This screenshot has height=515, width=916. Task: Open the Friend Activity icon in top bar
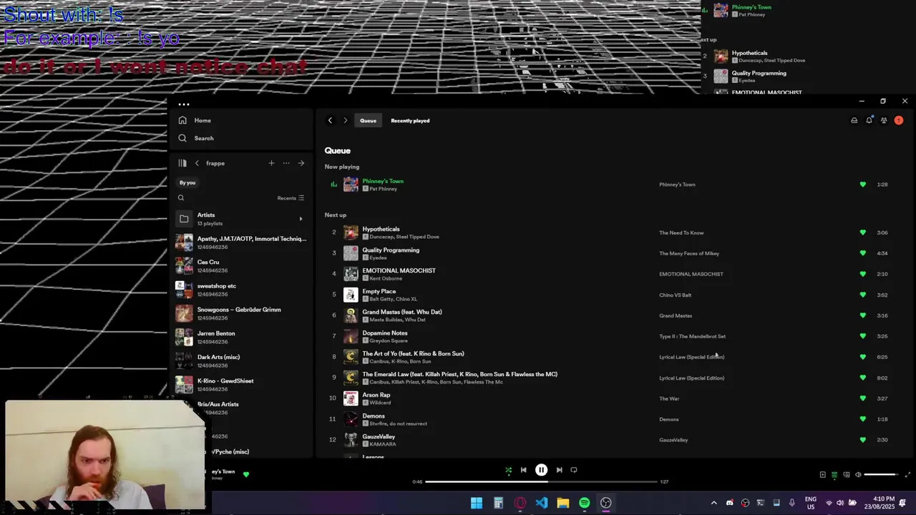click(884, 120)
